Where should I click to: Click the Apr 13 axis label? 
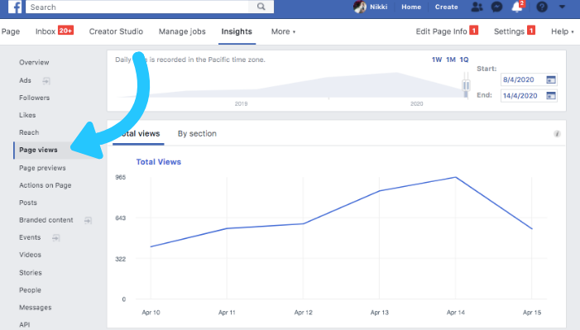click(380, 313)
